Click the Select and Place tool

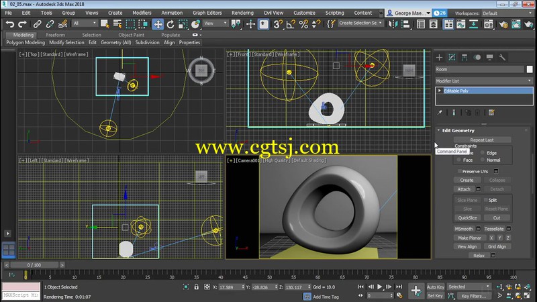(195, 24)
